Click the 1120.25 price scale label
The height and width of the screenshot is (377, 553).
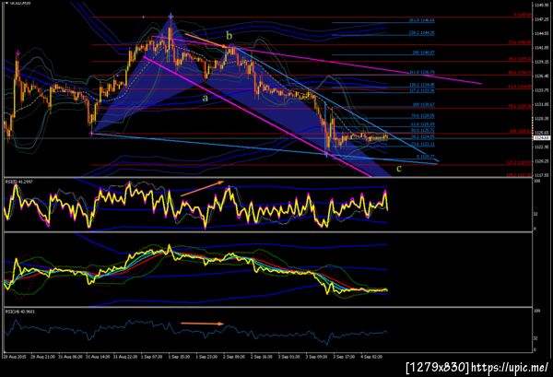click(x=541, y=161)
